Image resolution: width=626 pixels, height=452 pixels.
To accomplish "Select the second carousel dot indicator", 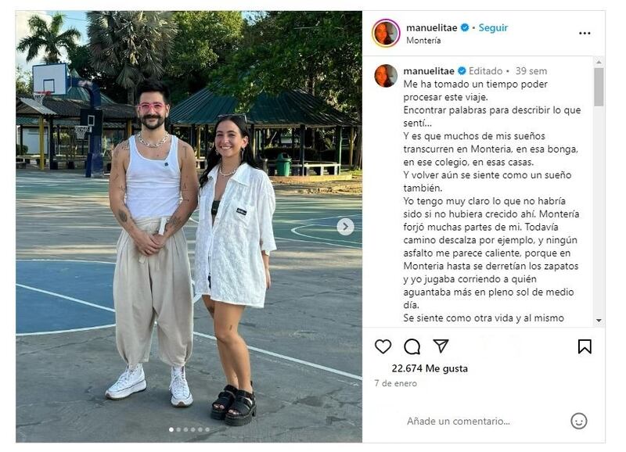I will 178,429.
